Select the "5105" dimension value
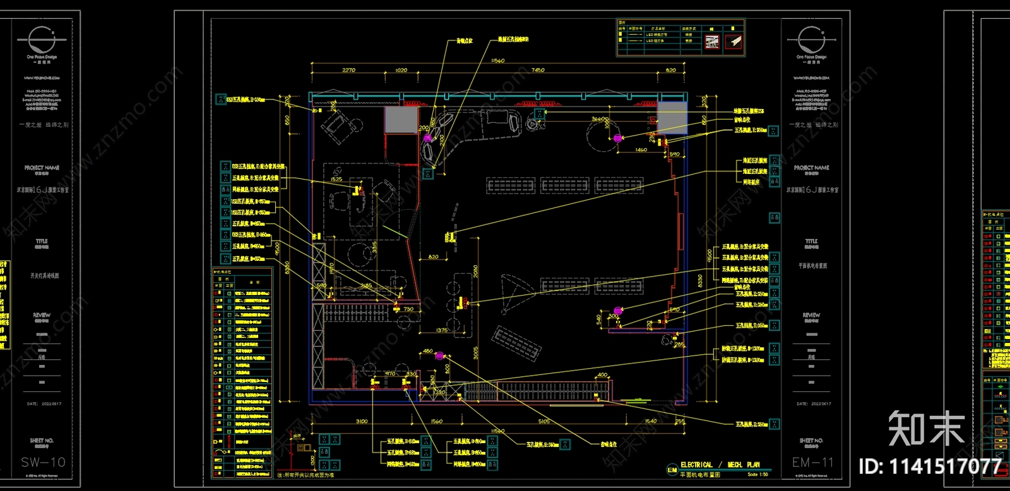Image resolution: width=1010 pixels, height=491 pixels. point(544,421)
